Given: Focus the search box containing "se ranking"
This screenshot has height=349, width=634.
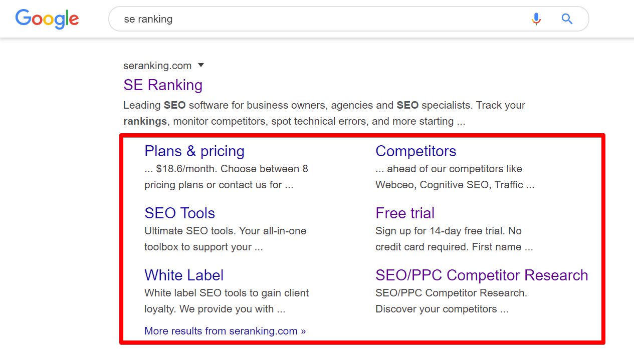Looking at the screenshot, I should pyautogui.click(x=321, y=19).
